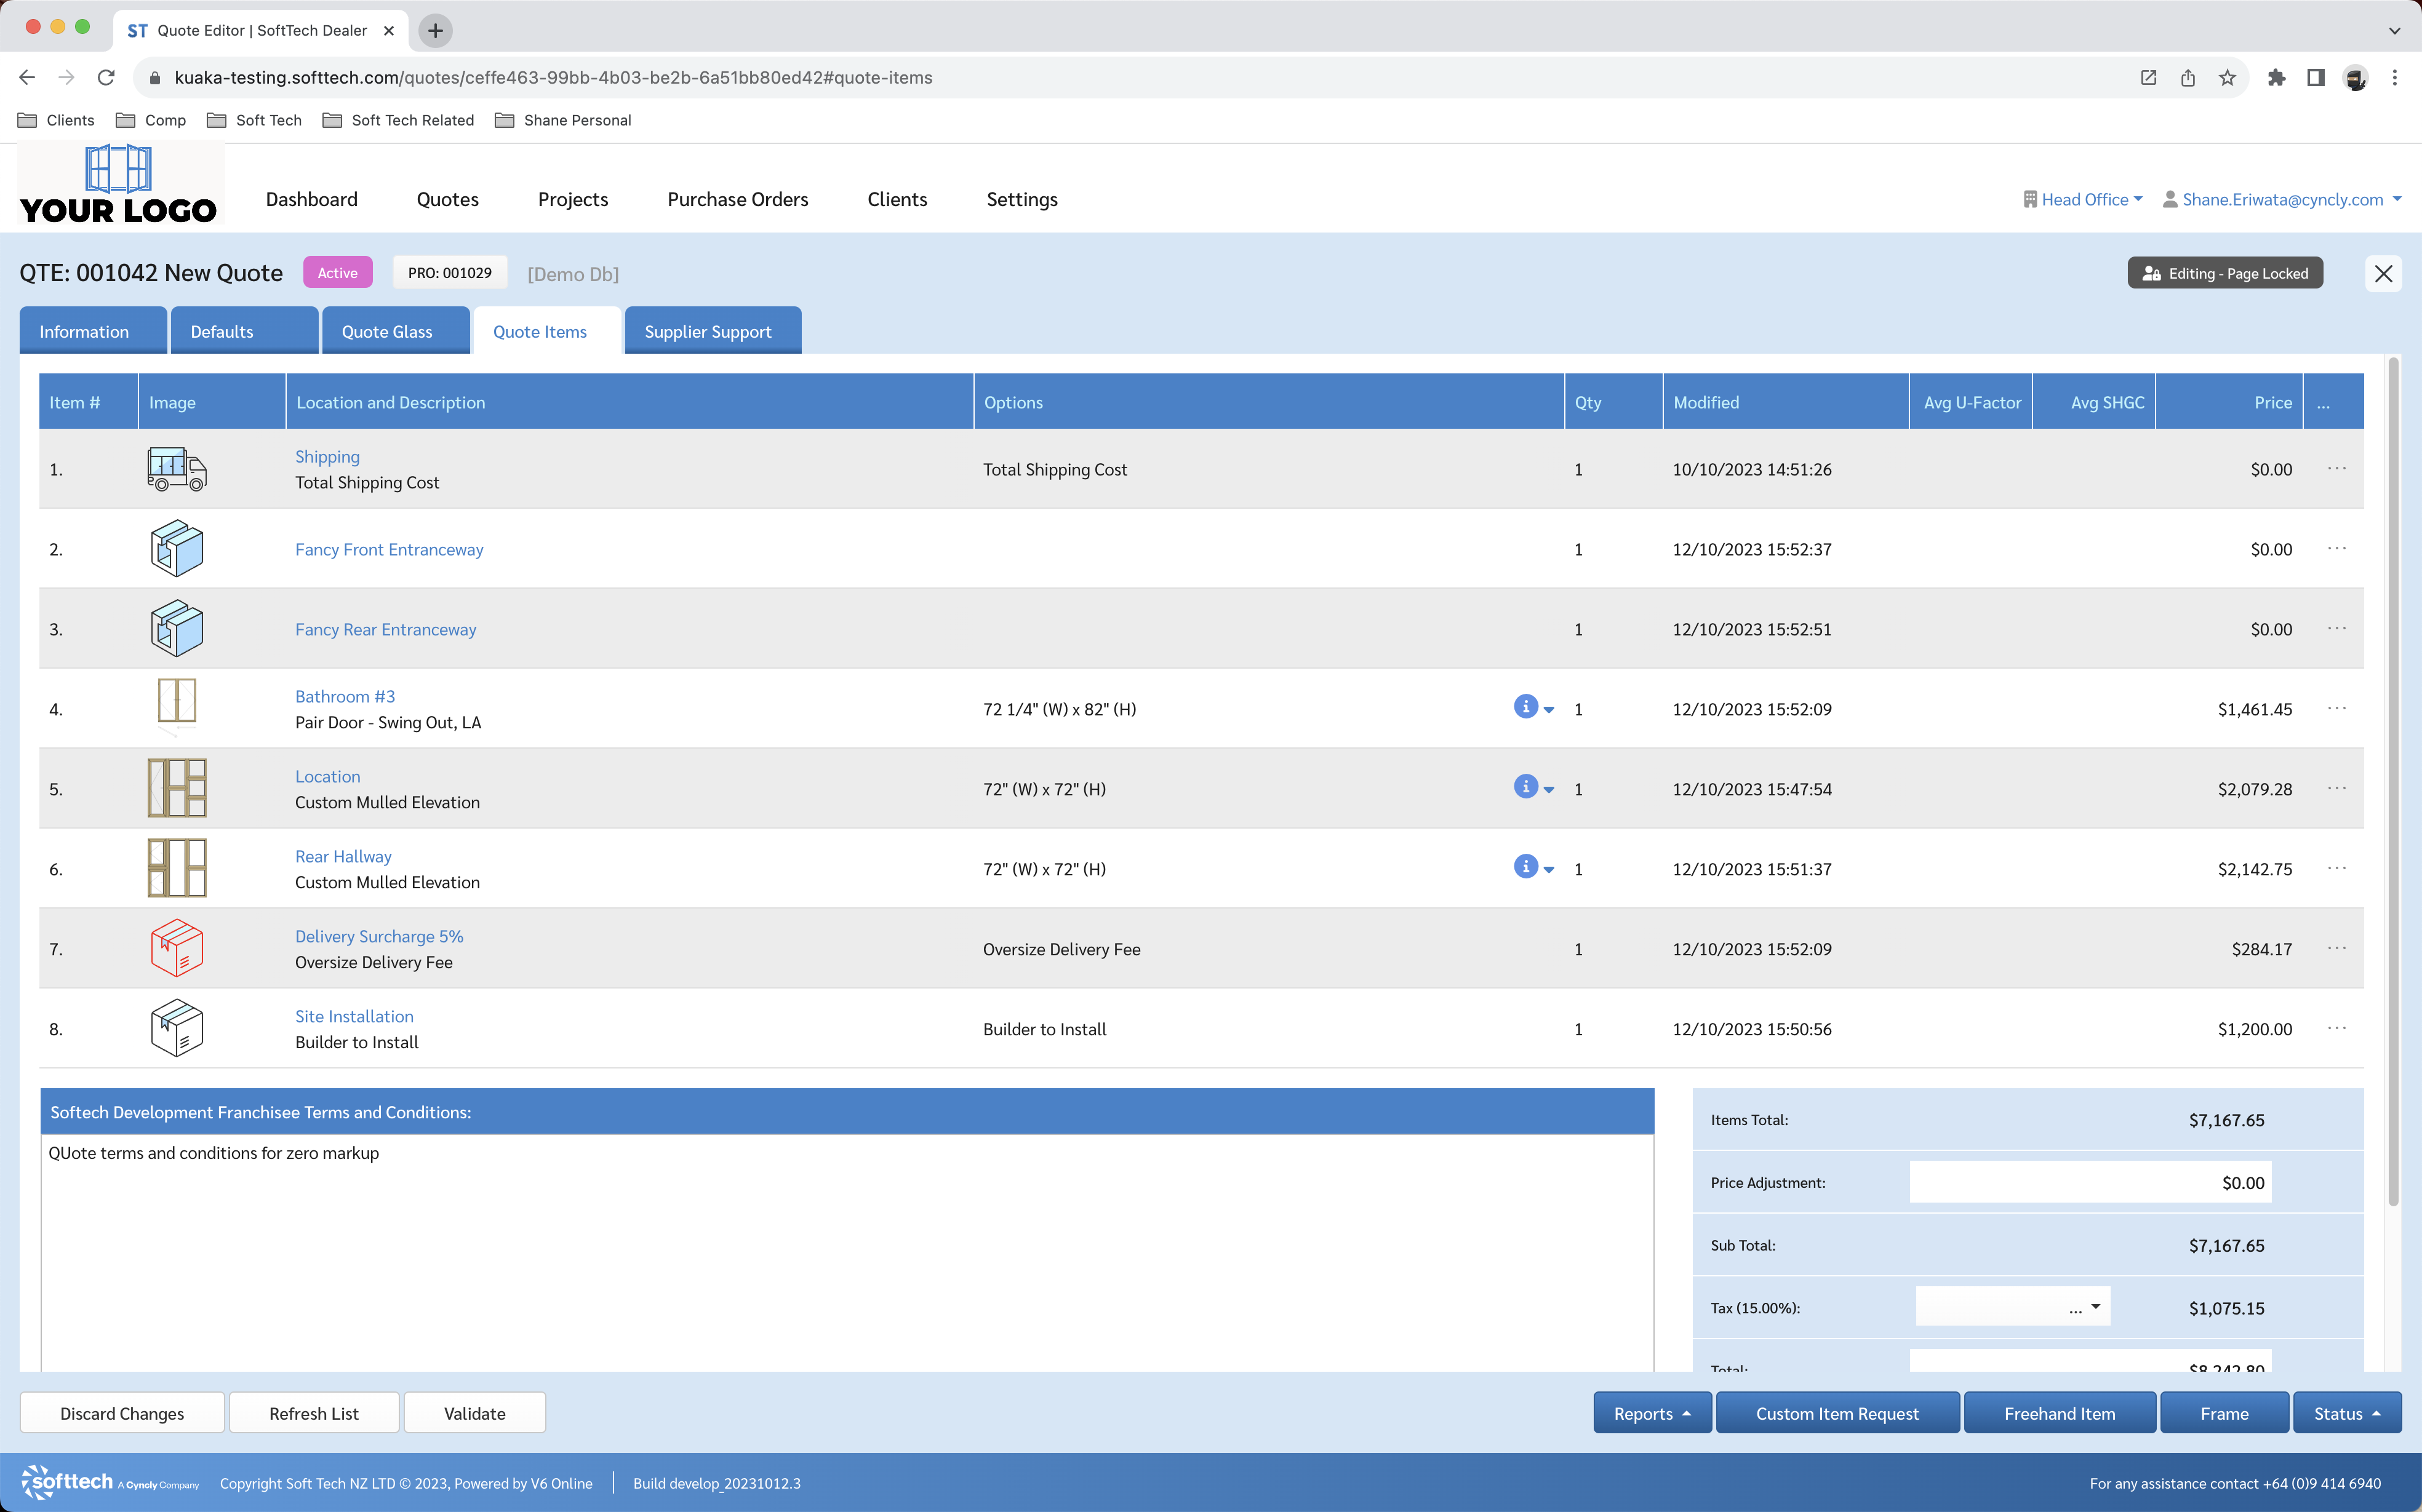Click the reload page icon

pos(106,78)
